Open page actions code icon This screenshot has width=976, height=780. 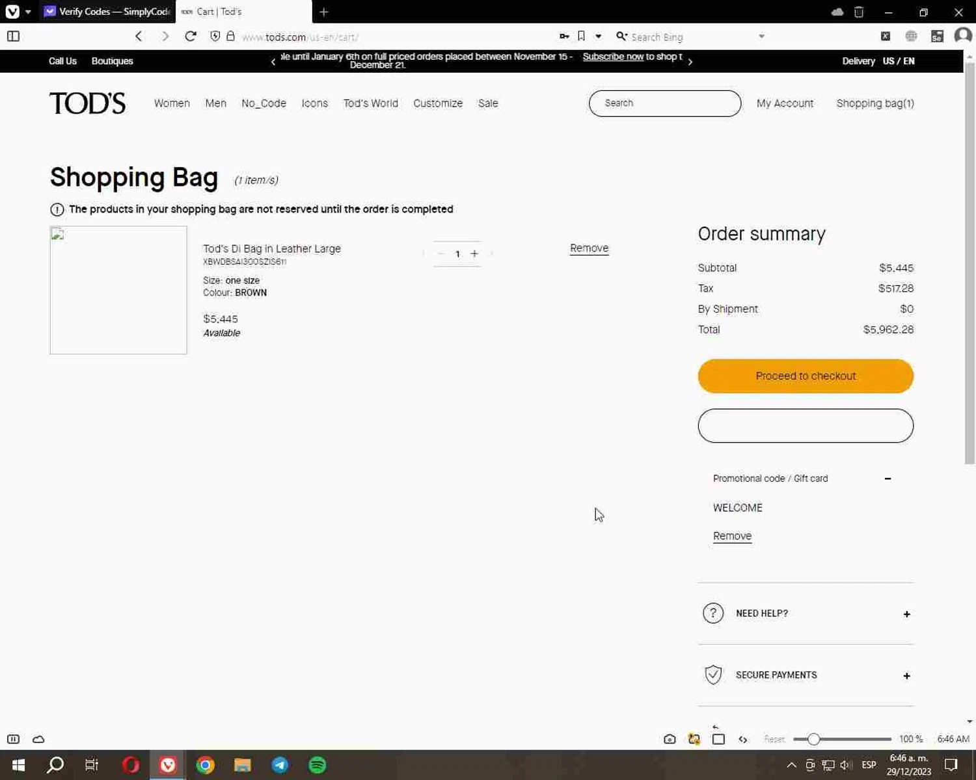[743, 739]
